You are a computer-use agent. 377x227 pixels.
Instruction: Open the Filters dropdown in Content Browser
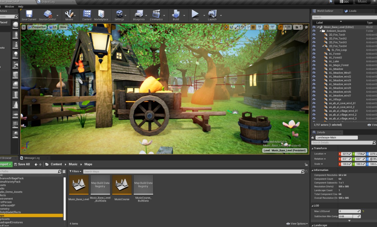coord(75,171)
